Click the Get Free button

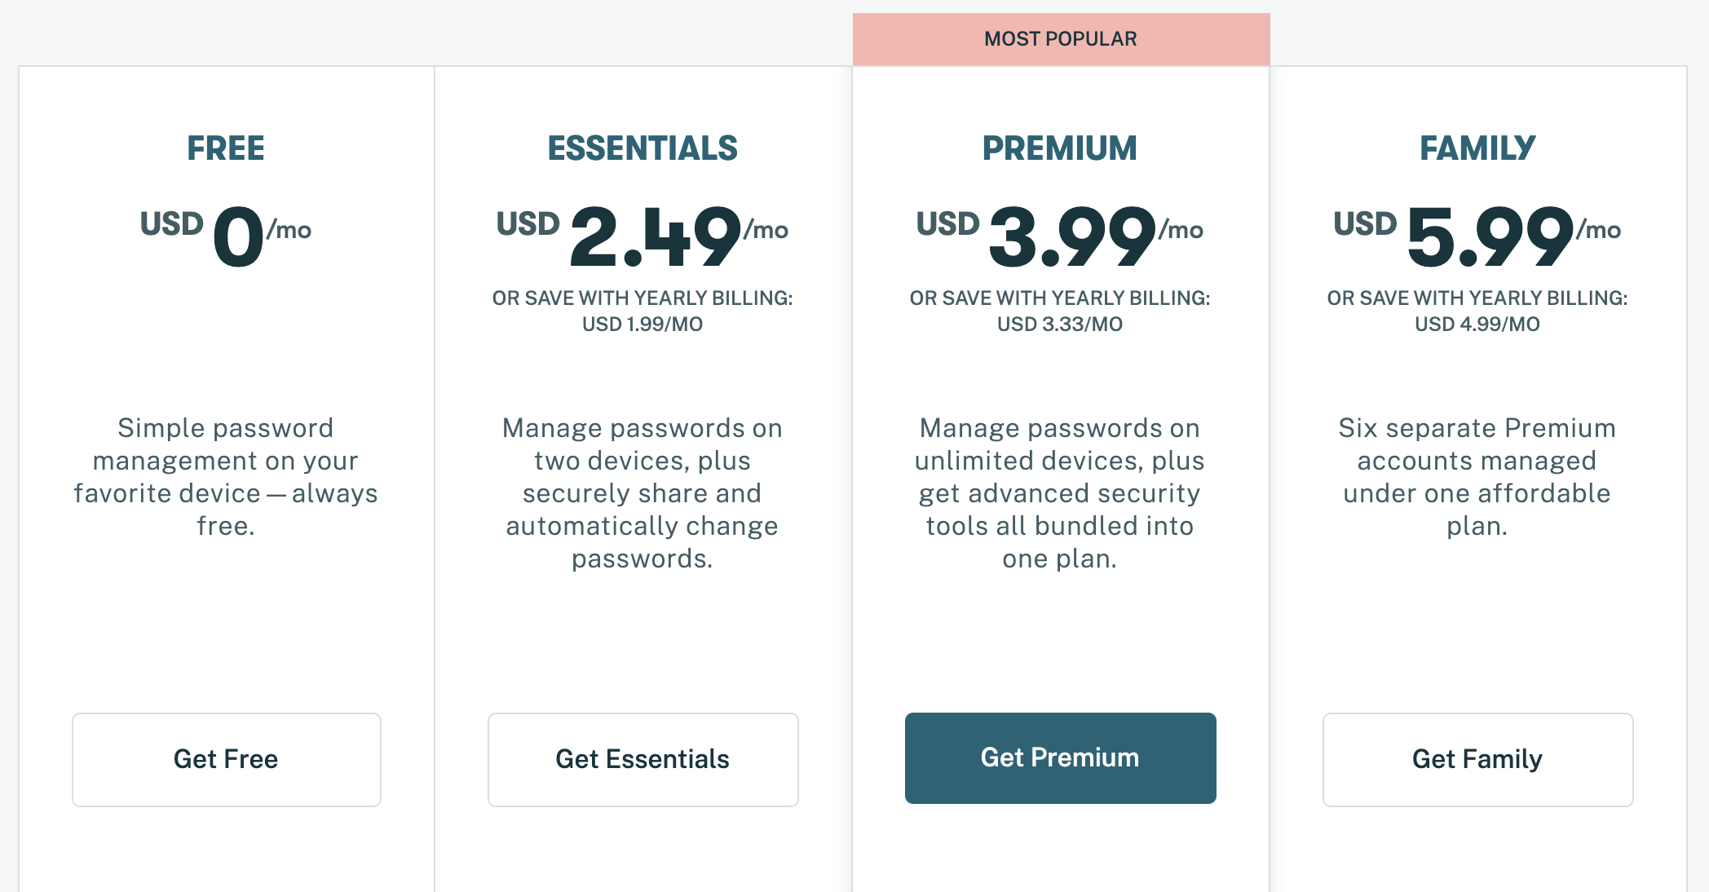(x=226, y=759)
